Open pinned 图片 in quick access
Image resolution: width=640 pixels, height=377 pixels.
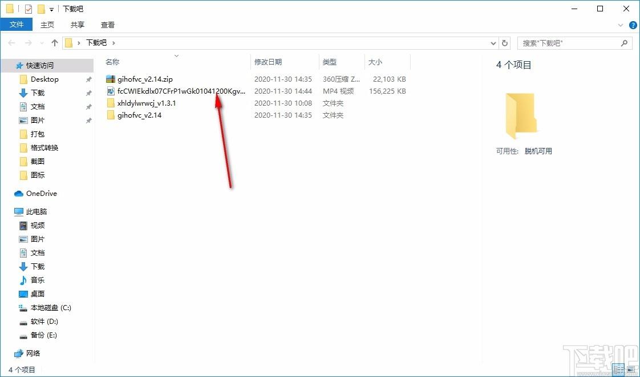(x=38, y=120)
